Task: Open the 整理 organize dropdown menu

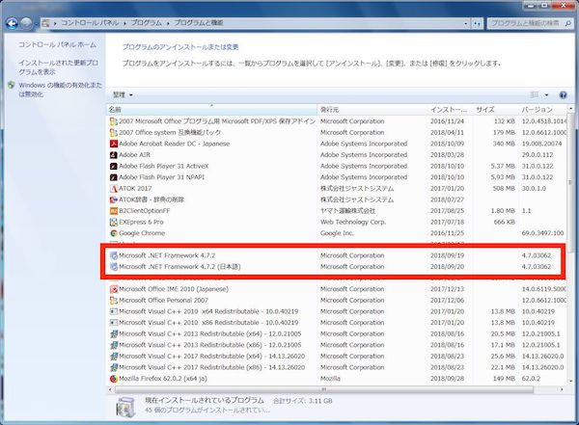Action: pyautogui.click(x=123, y=95)
